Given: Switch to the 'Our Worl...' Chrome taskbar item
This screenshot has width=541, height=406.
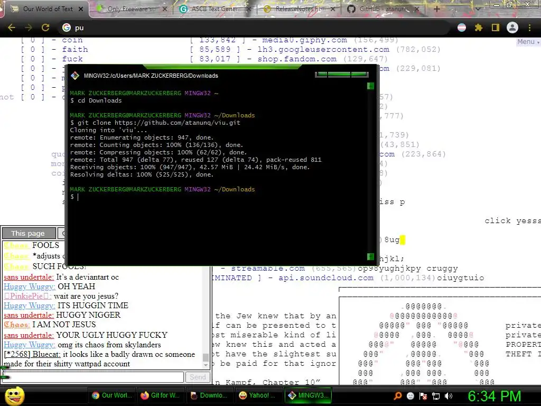Looking at the screenshot, I should [x=112, y=395].
